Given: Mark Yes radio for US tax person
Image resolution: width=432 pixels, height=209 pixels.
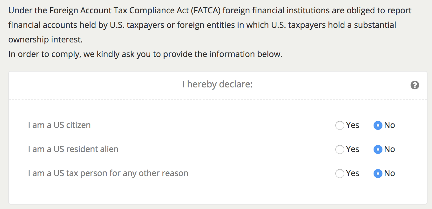Looking at the screenshot, I should [340, 174].
